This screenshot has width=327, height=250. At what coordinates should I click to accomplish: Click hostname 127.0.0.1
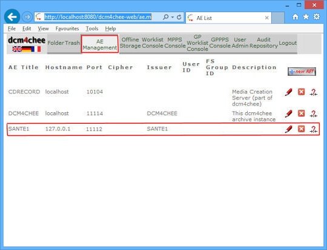[x=58, y=129]
